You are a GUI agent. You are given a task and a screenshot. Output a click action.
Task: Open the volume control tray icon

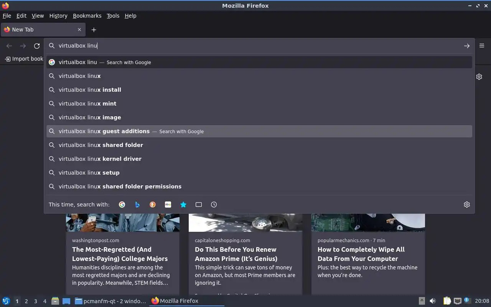(433, 301)
